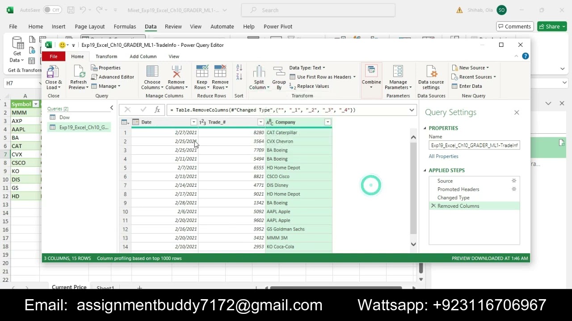572x321 pixels.
Task: Open the Advanced Editor
Action: (113, 77)
